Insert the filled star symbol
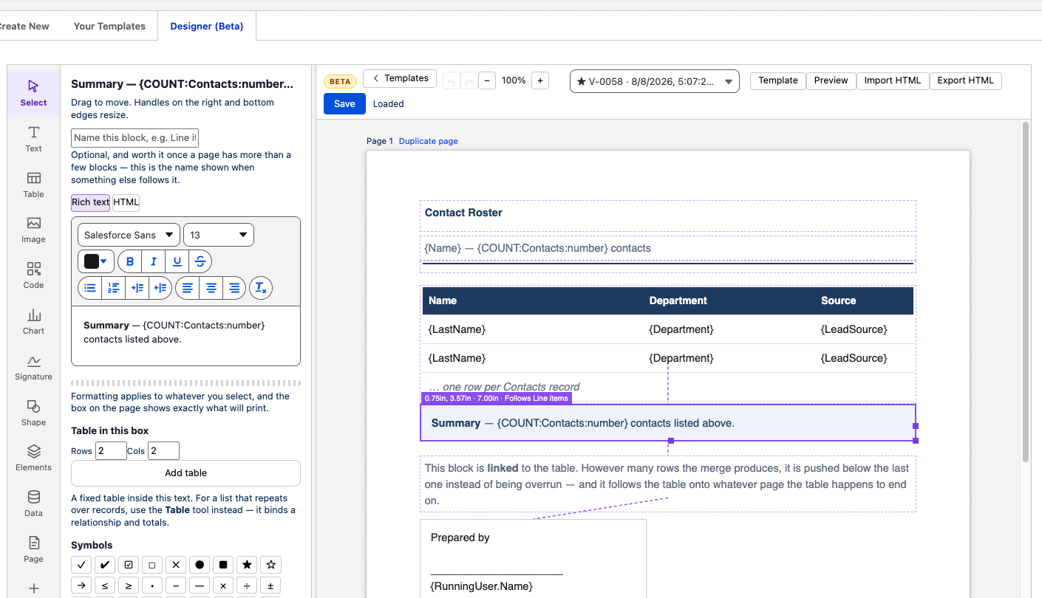Viewport: 1042px width, 598px height. (x=247, y=565)
